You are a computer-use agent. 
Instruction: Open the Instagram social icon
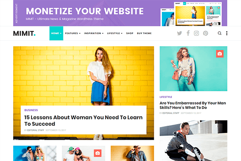pyautogui.click(x=196, y=33)
